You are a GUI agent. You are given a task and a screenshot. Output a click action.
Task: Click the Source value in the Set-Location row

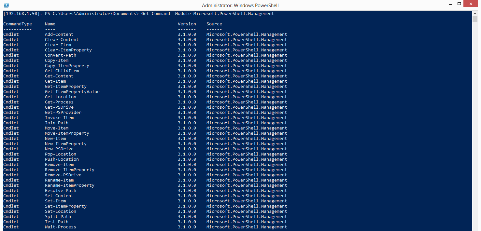point(247,211)
